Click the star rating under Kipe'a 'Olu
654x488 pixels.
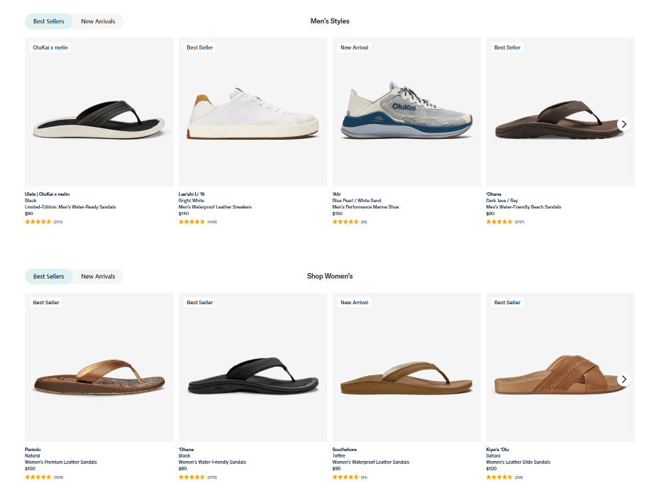pyautogui.click(x=499, y=477)
